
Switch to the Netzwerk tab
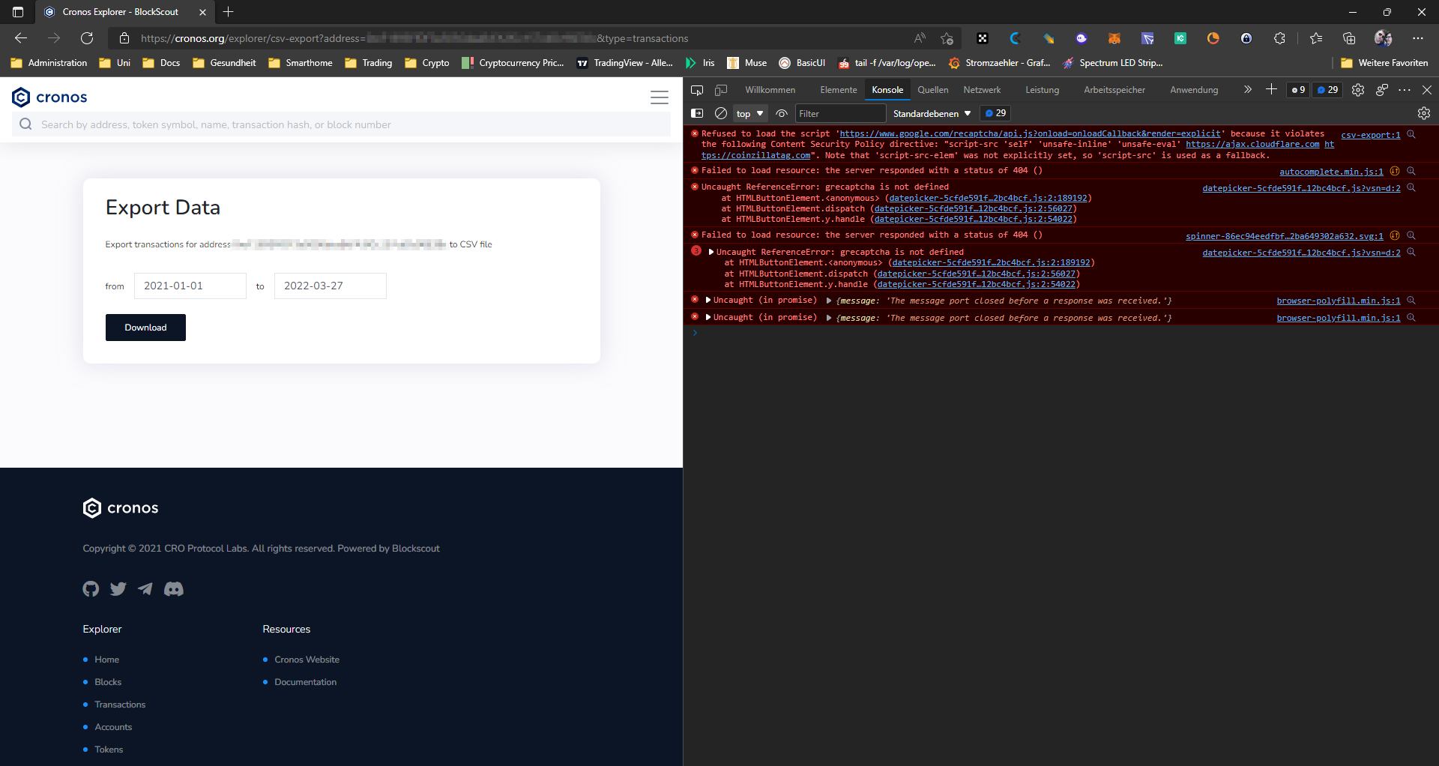click(x=982, y=90)
